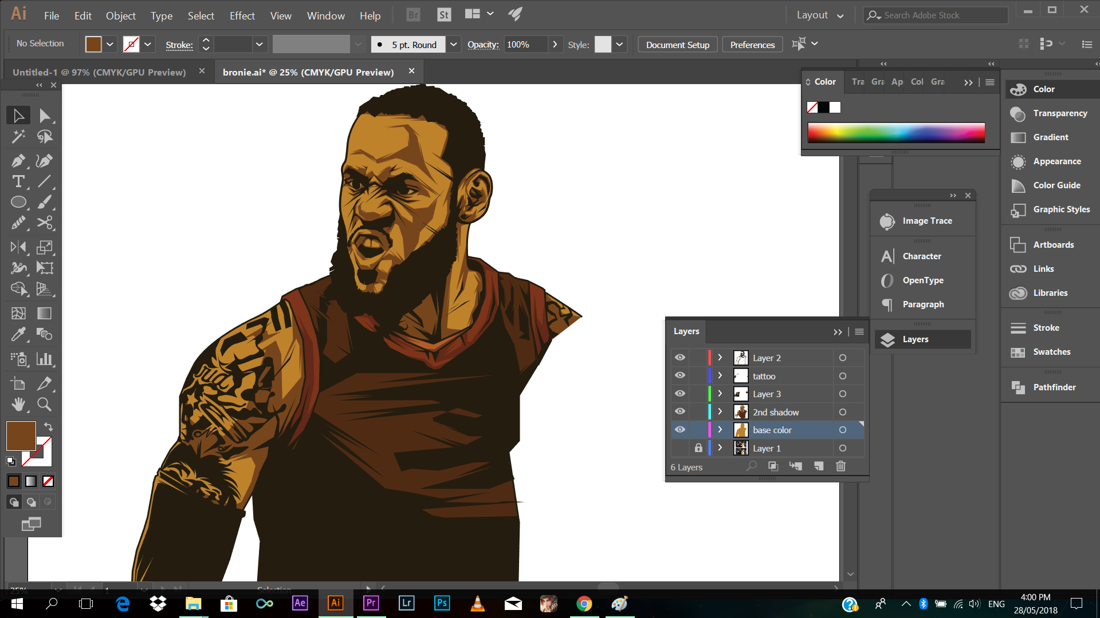Image resolution: width=1100 pixels, height=618 pixels.
Task: Expand the base color layer
Action: (x=720, y=430)
